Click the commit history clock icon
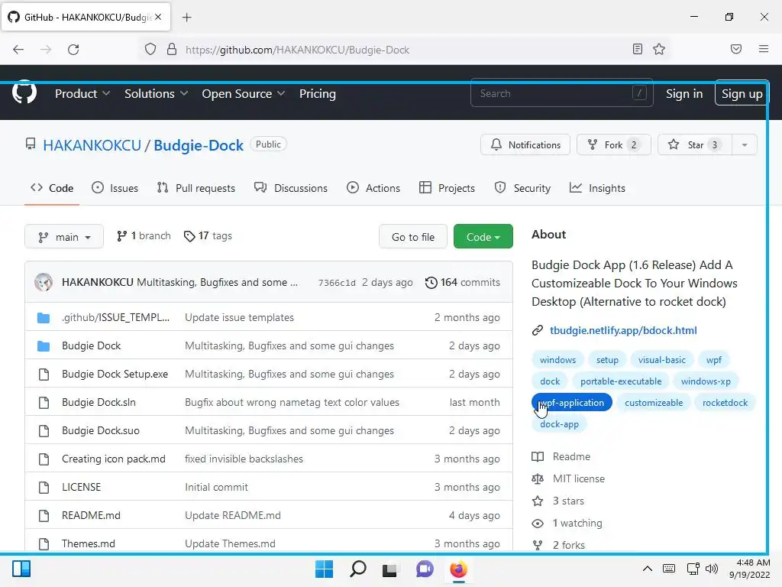Viewport: 782px width, 587px height. pyautogui.click(x=431, y=283)
